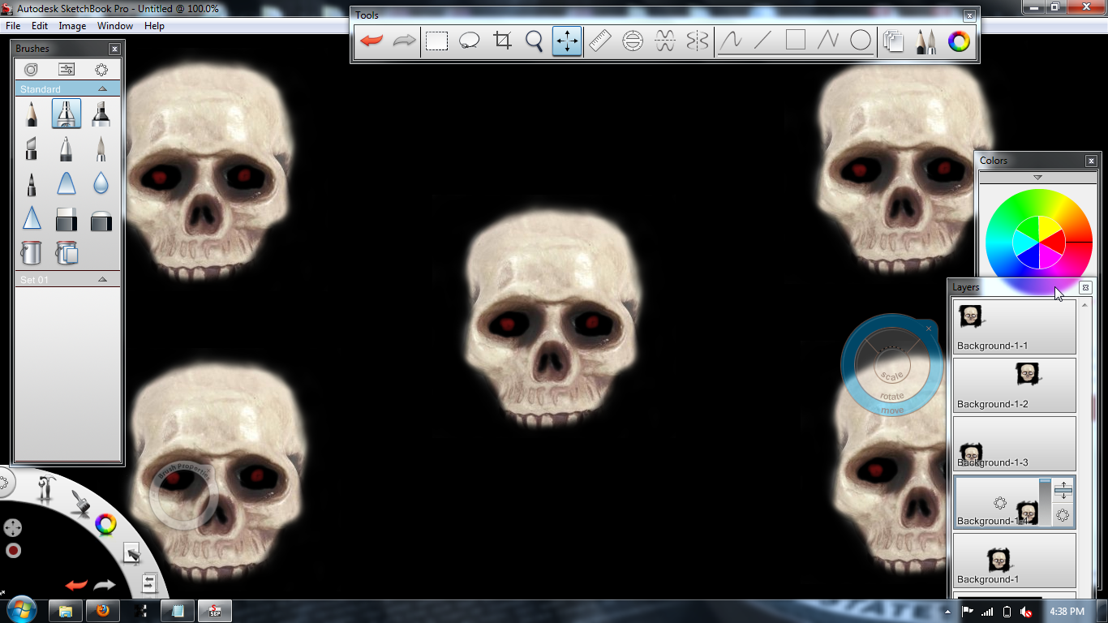This screenshot has width=1108, height=623.
Task: Select the Background-1-2 layer
Action: (1014, 385)
